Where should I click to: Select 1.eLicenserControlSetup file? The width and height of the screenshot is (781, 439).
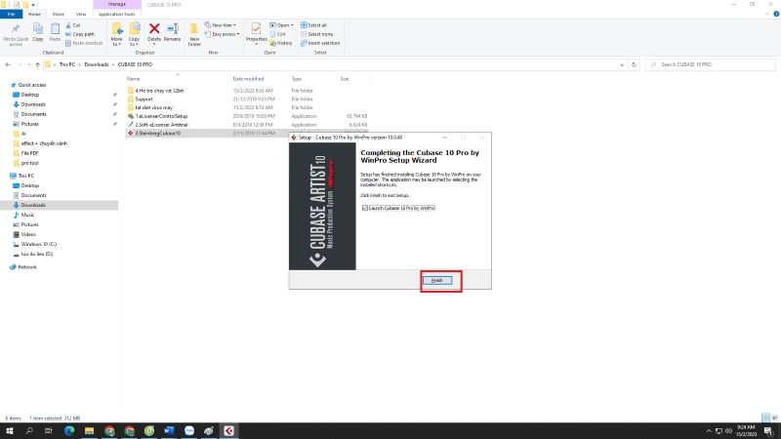(x=161, y=116)
